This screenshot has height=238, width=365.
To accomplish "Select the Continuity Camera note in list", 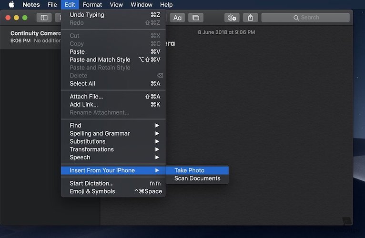I will (36, 37).
